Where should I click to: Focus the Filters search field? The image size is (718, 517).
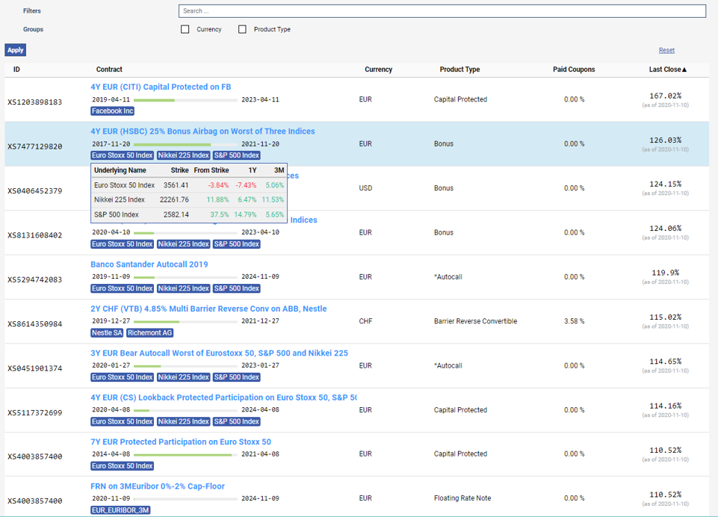(x=442, y=11)
